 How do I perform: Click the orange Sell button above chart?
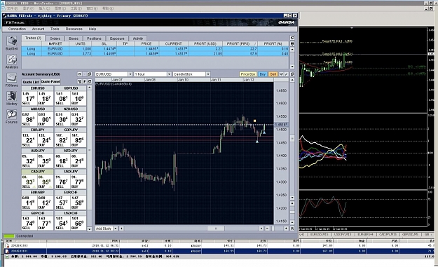pyautogui.click(x=273, y=74)
